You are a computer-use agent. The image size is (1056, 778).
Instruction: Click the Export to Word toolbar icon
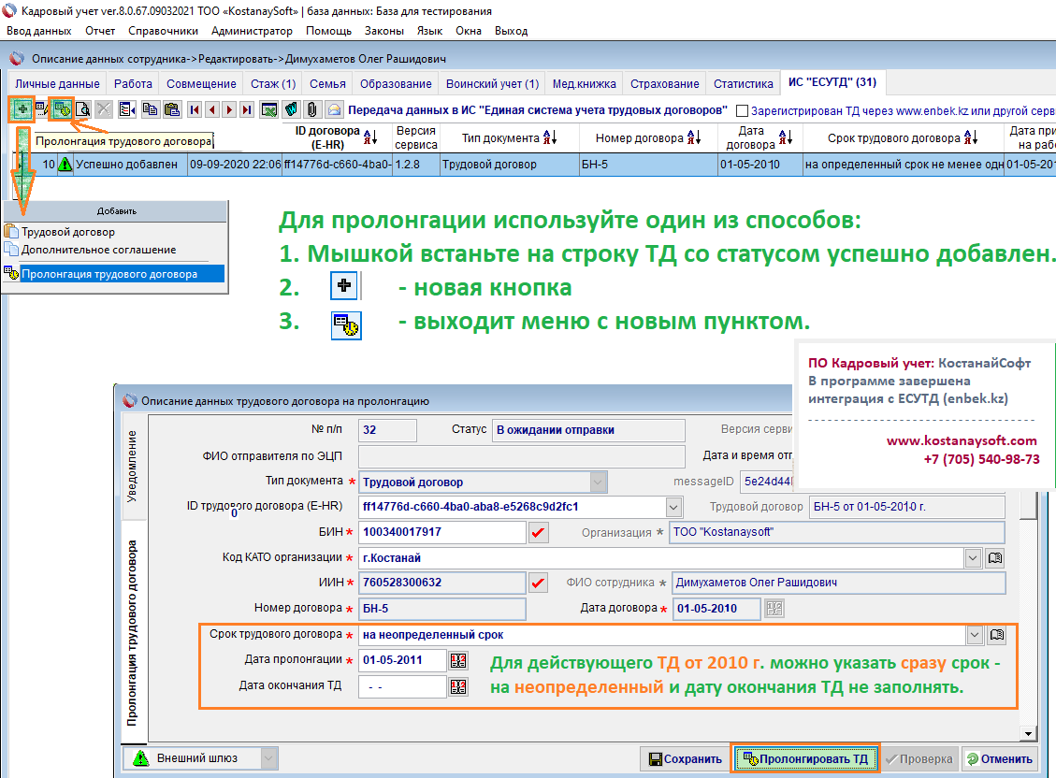[291, 109]
